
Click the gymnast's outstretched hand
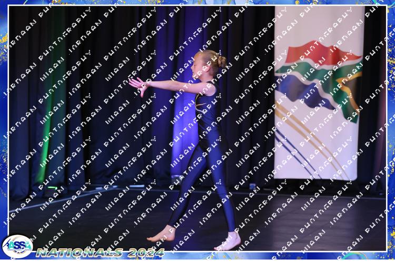pyautogui.click(x=138, y=85)
